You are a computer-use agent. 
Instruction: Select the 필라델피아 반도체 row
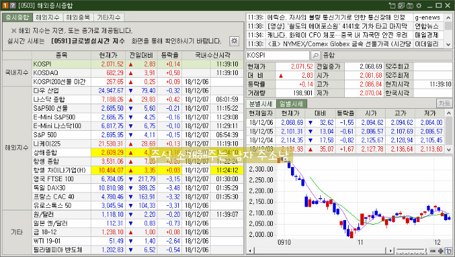click(x=137, y=250)
